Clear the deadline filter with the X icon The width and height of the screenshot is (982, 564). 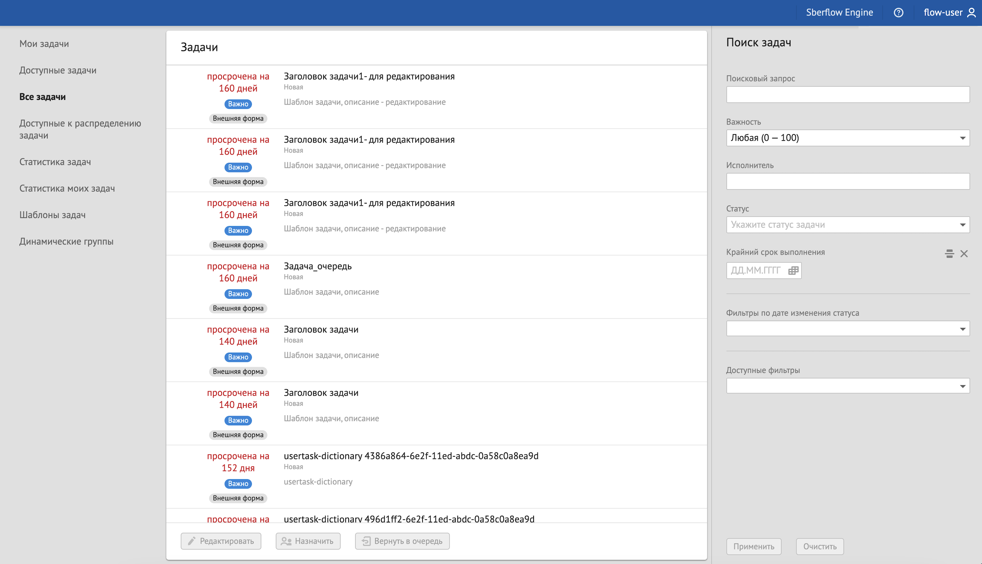click(965, 254)
